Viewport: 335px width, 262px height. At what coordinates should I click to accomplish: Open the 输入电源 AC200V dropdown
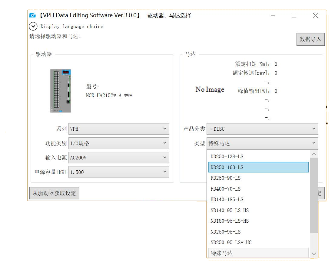tap(119, 158)
